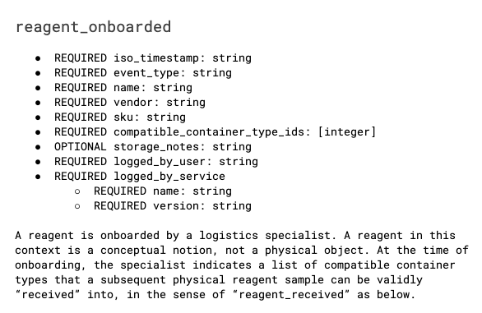Viewport: 482px width, 313px height.
Task: Click the word OPTIONAL
Action: 81,147
